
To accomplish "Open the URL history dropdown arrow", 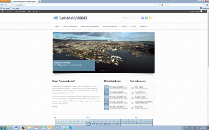I will (157, 5).
